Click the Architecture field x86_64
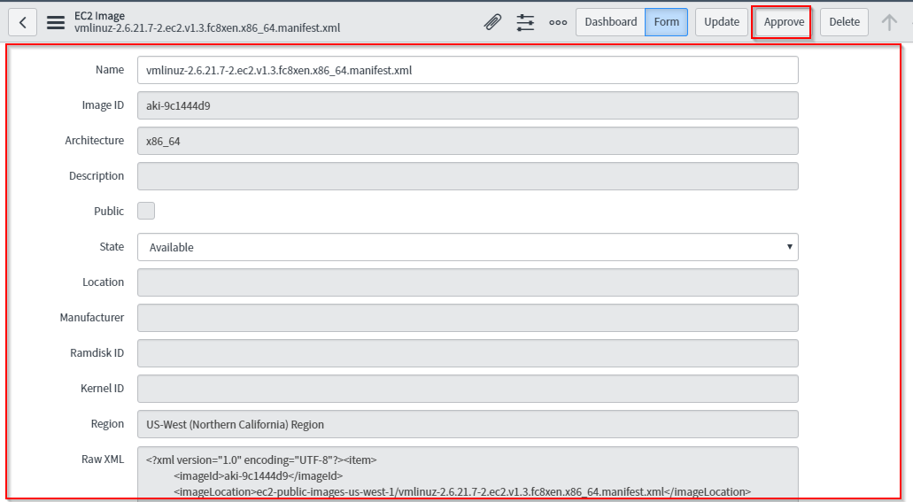 [x=468, y=141]
